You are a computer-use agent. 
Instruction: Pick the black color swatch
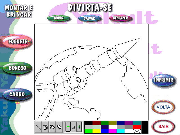[x=89, y=123]
